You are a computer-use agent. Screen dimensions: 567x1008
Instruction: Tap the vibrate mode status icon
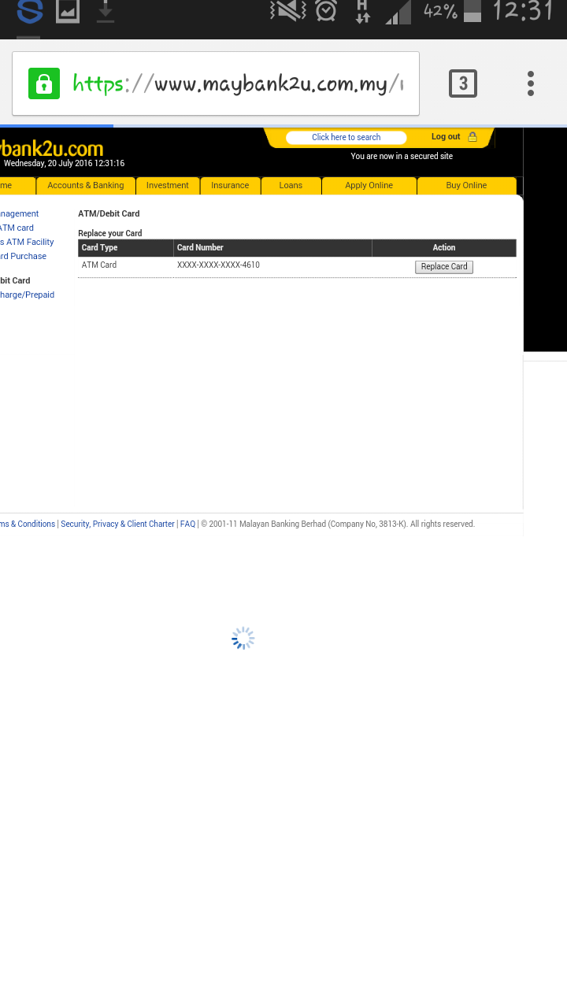point(287,11)
